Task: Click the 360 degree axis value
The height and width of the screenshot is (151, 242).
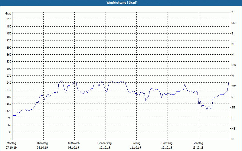Action: coord(9,55)
